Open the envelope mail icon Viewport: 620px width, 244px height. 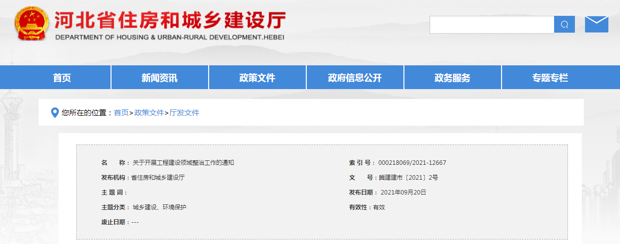(596, 24)
